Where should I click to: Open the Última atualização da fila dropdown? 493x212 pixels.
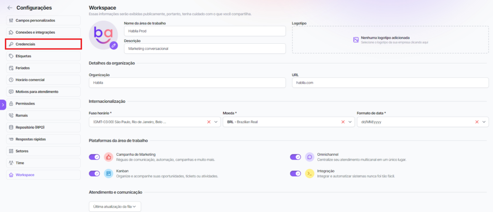115,206
